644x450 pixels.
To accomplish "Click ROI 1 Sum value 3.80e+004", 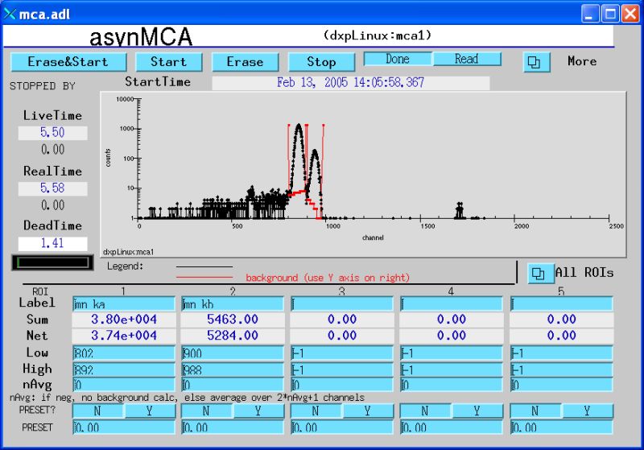I will pyautogui.click(x=124, y=320).
